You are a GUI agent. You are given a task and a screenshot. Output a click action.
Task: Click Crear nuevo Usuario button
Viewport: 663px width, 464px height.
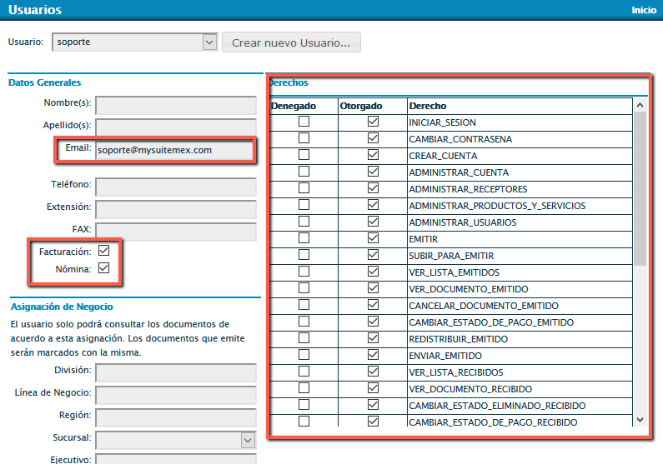[291, 42]
